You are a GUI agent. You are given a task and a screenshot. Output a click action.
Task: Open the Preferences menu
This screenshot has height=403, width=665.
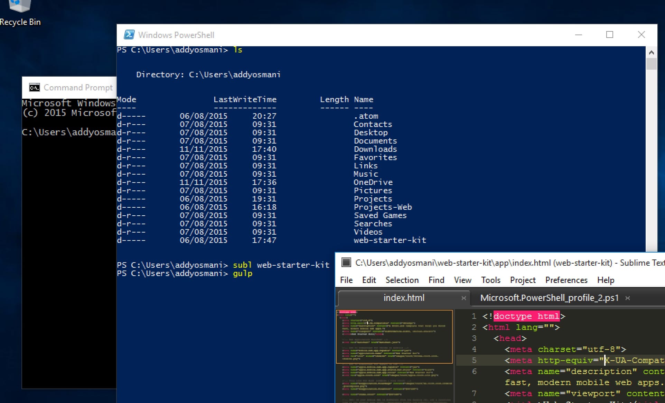point(566,280)
